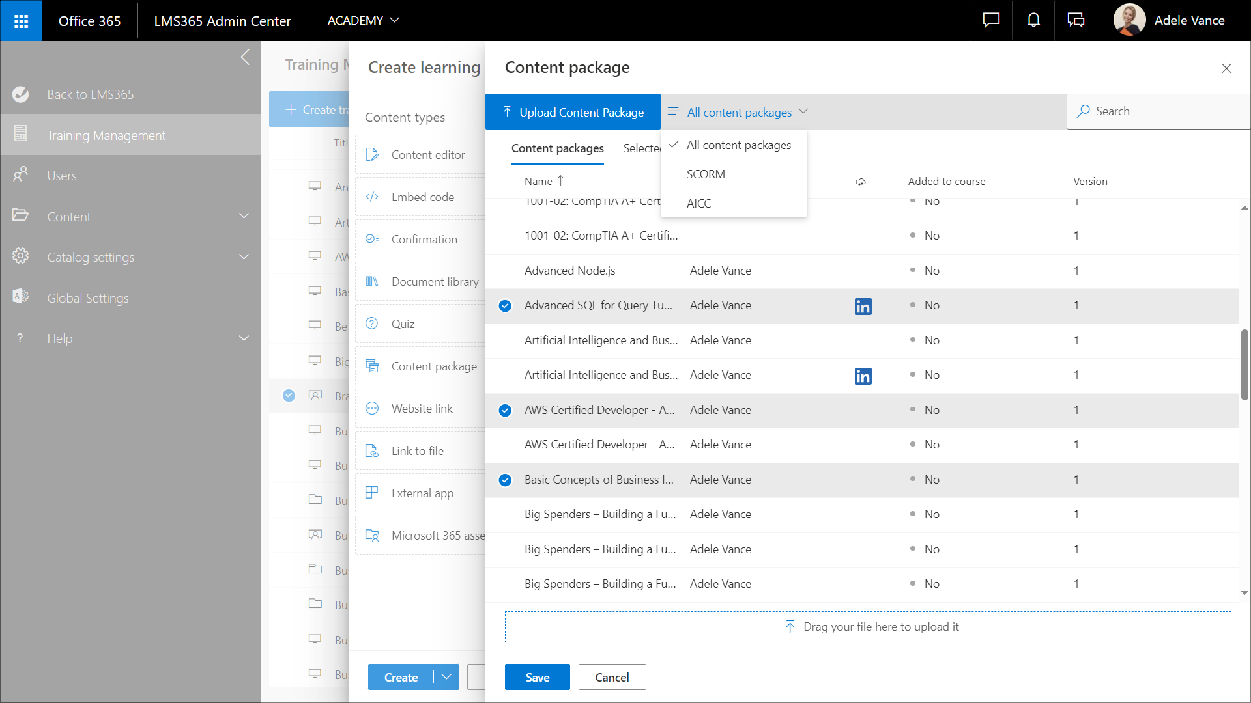Click the Back to LMS365 logo icon
The height and width of the screenshot is (703, 1251).
pos(20,94)
